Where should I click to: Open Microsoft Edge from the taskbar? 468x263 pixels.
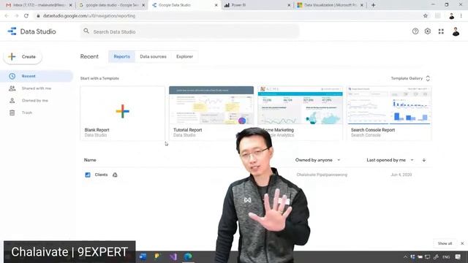(x=188, y=256)
